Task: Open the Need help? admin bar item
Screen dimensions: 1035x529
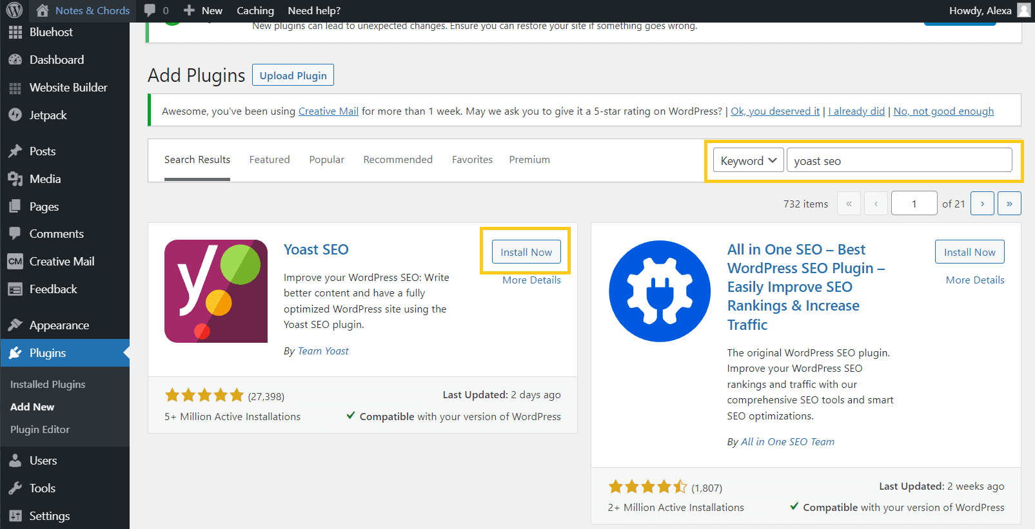Action: pyautogui.click(x=314, y=10)
